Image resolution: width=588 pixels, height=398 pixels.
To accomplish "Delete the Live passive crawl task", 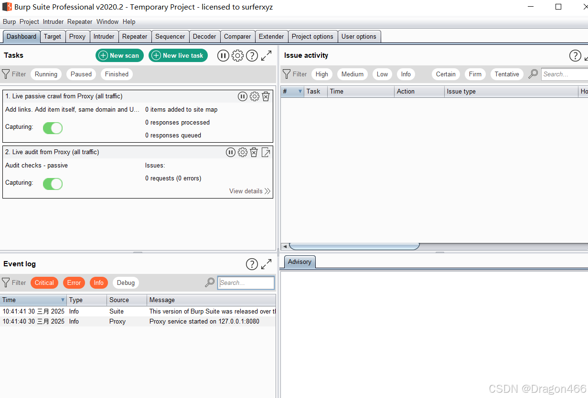I will (266, 96).
